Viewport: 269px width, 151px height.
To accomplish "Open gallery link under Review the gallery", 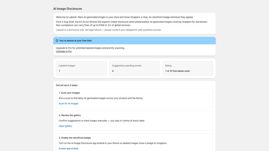I will (65, 126).
